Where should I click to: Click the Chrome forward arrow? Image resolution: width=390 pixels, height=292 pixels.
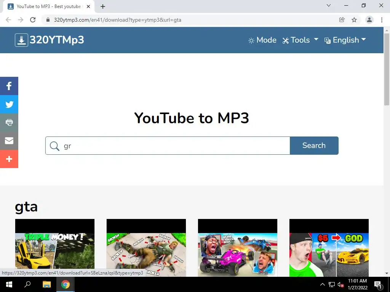(x=21, y=20)
